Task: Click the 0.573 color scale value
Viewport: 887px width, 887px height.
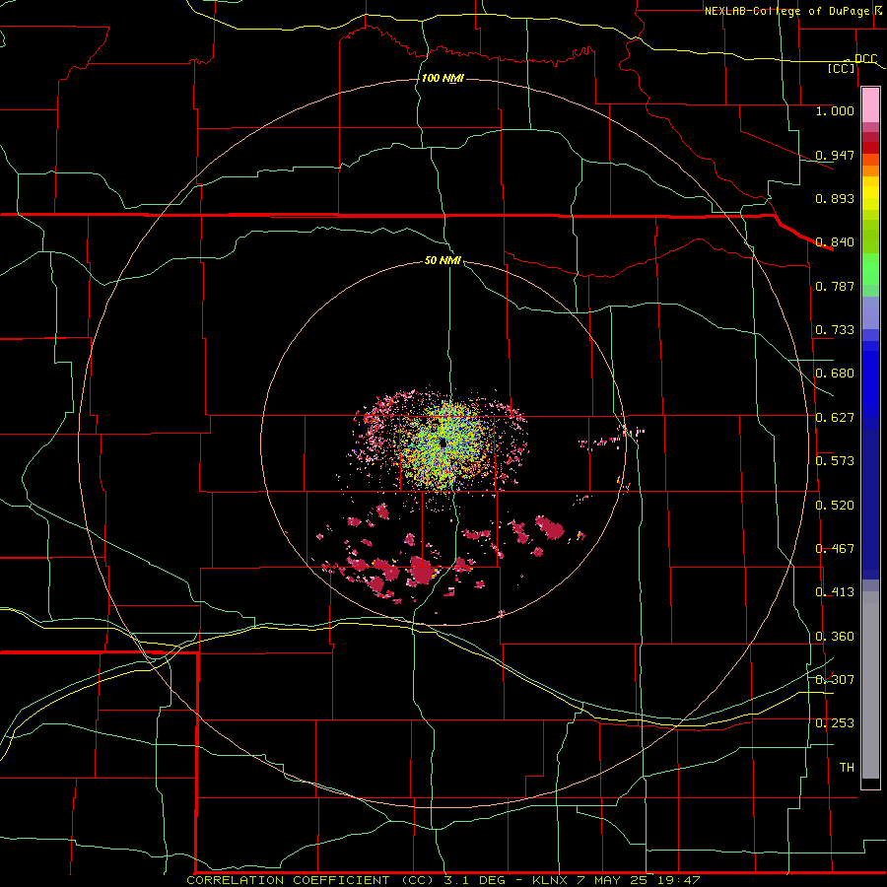Action: [x=835, y=461]
